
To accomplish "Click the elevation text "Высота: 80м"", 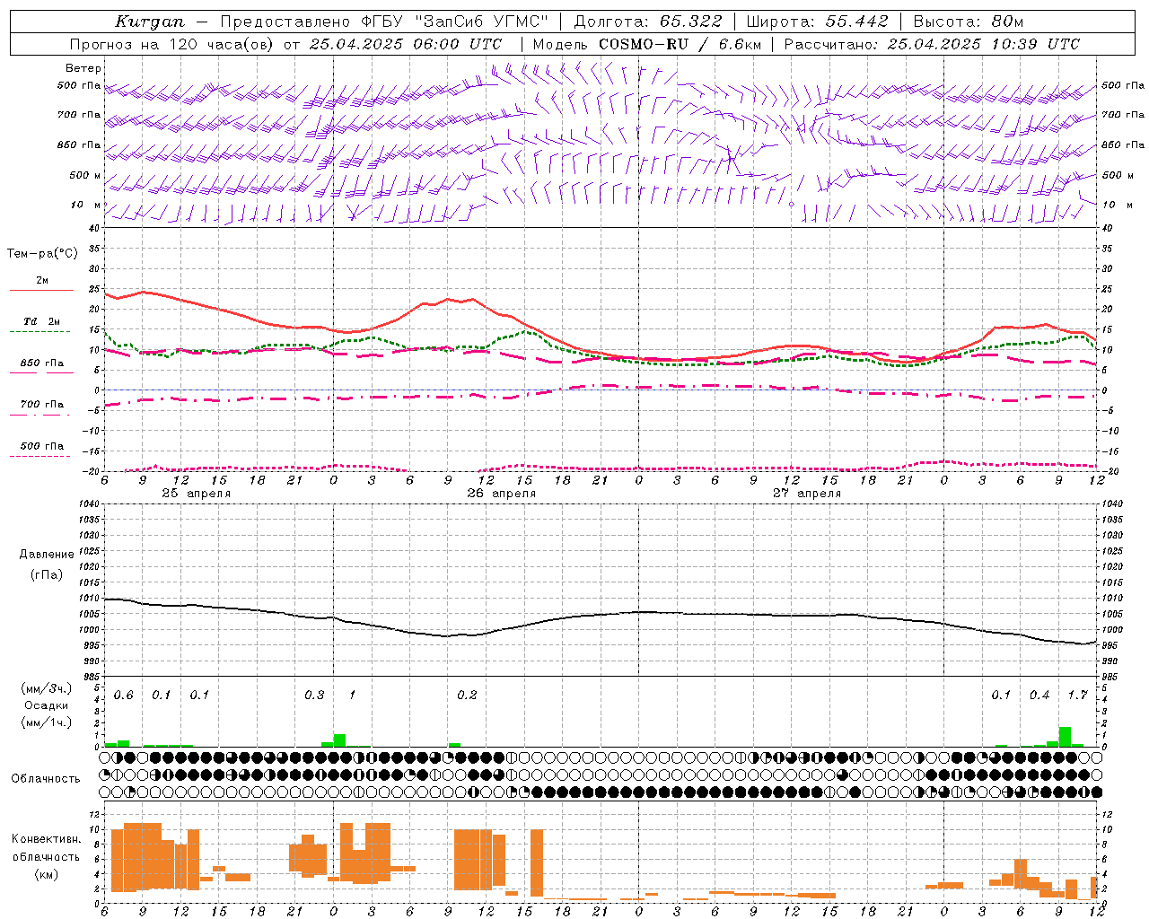I will pos(968,22).
